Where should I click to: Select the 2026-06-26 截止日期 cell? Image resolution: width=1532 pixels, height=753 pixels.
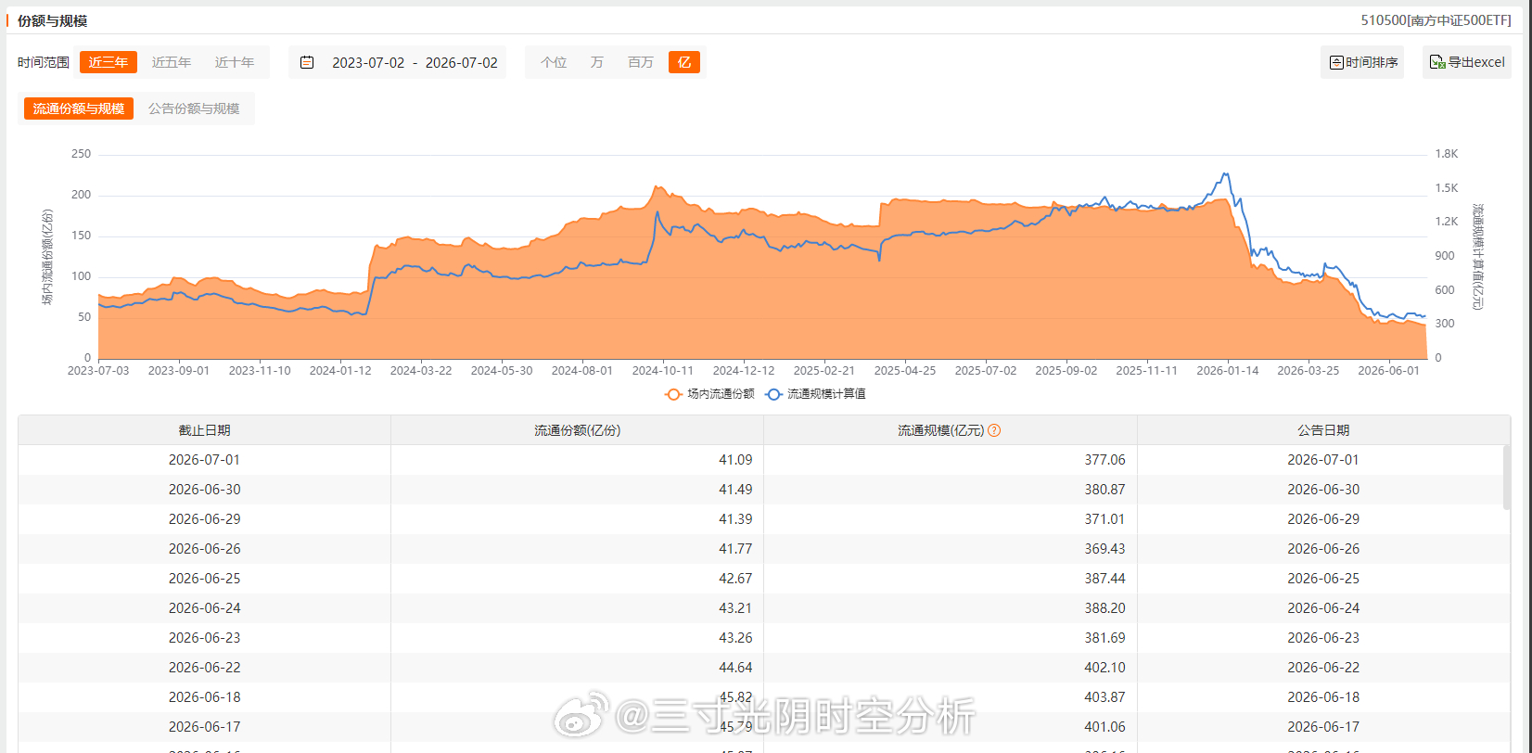[204, 549]
